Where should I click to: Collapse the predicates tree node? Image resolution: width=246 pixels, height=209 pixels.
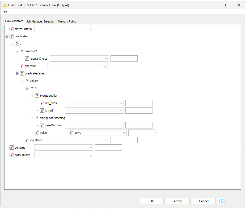tap(7, 36)
